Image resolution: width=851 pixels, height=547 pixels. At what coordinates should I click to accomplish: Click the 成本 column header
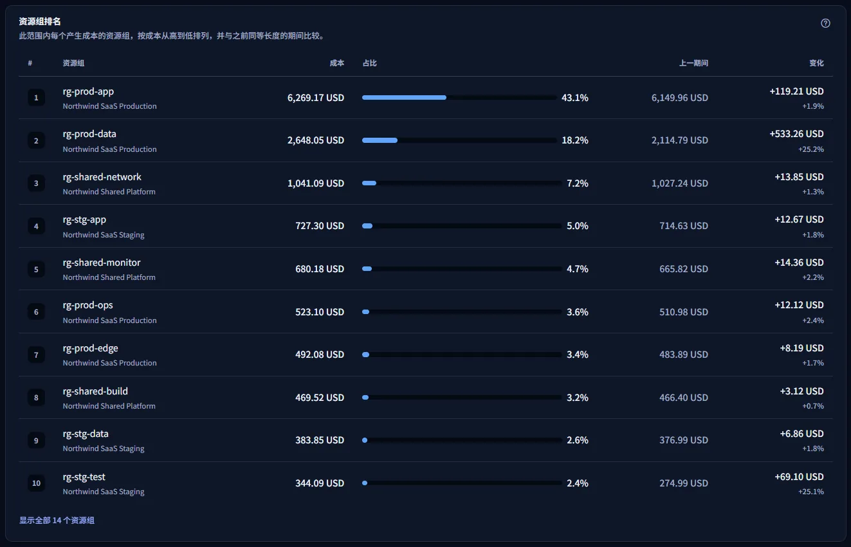337,63
